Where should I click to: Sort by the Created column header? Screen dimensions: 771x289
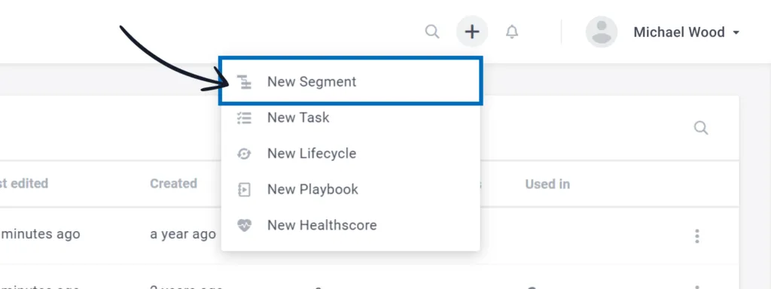(x=174, y=184)
